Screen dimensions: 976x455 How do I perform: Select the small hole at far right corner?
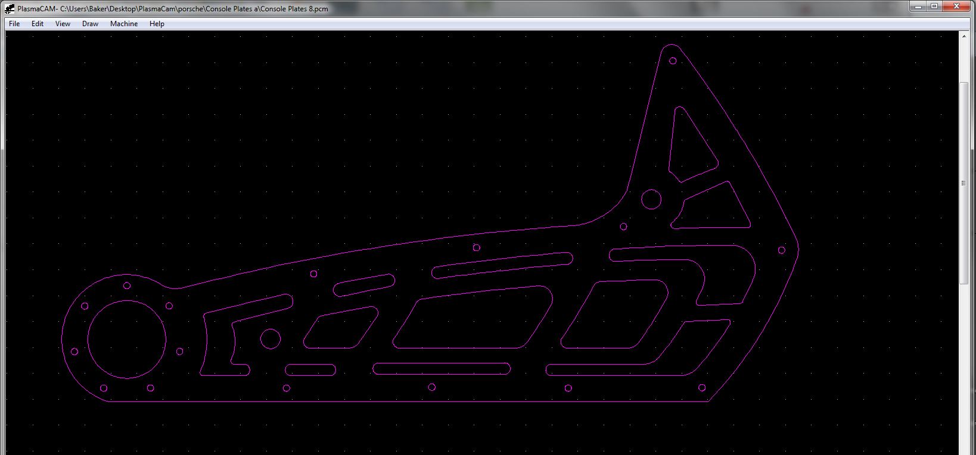[x=782, y=250]
